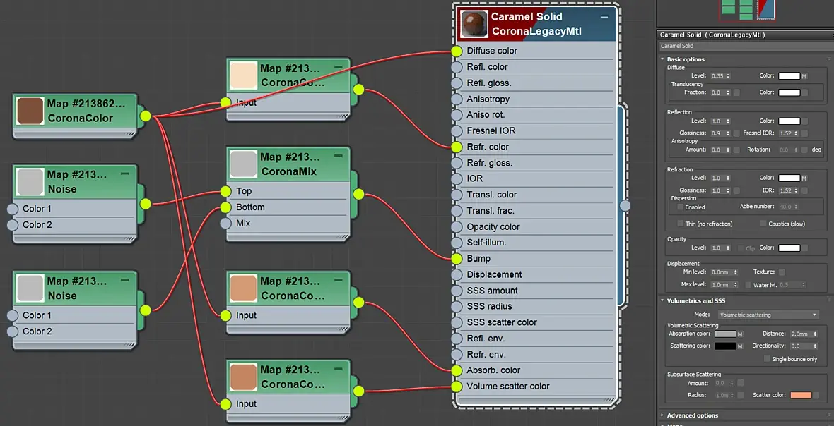Click the Absorb. color input socket
Image resolution: width=834 pixels, height=426 pixels.
pyautogui.click(x=457, y=370)
